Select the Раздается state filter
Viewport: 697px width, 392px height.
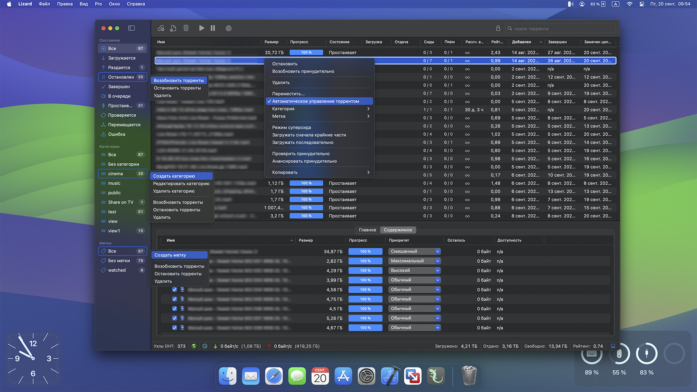(x=123, y=67)
